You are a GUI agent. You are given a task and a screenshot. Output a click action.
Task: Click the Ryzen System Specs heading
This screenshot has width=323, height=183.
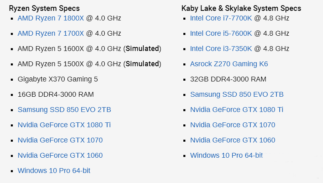[44, 8]
